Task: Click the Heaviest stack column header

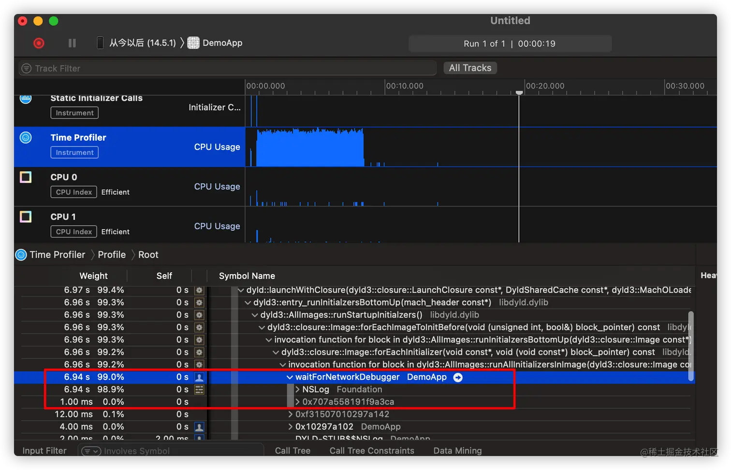Action: coord(708,276)
